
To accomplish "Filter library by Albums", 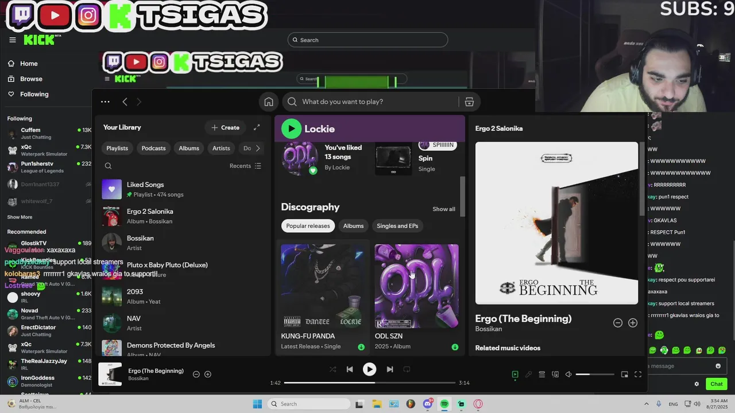I will (189, 148).
